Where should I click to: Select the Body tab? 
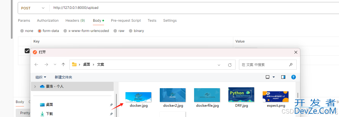point(98,21)
